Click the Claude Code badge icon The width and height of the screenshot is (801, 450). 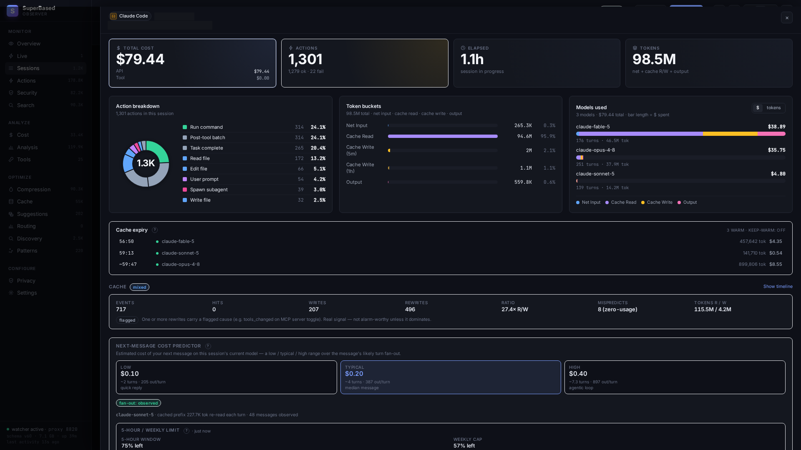113,16
